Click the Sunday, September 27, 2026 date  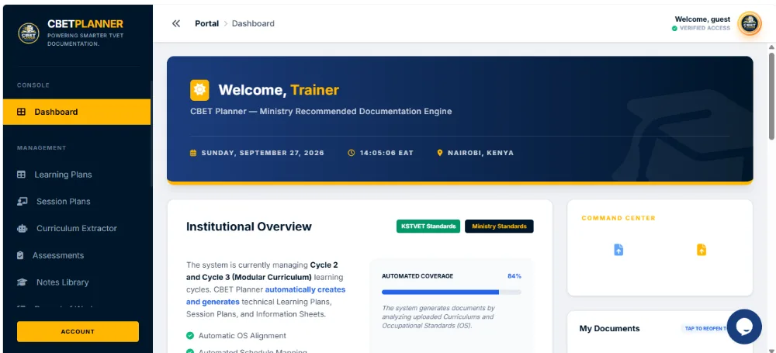(x=263, y=153)
